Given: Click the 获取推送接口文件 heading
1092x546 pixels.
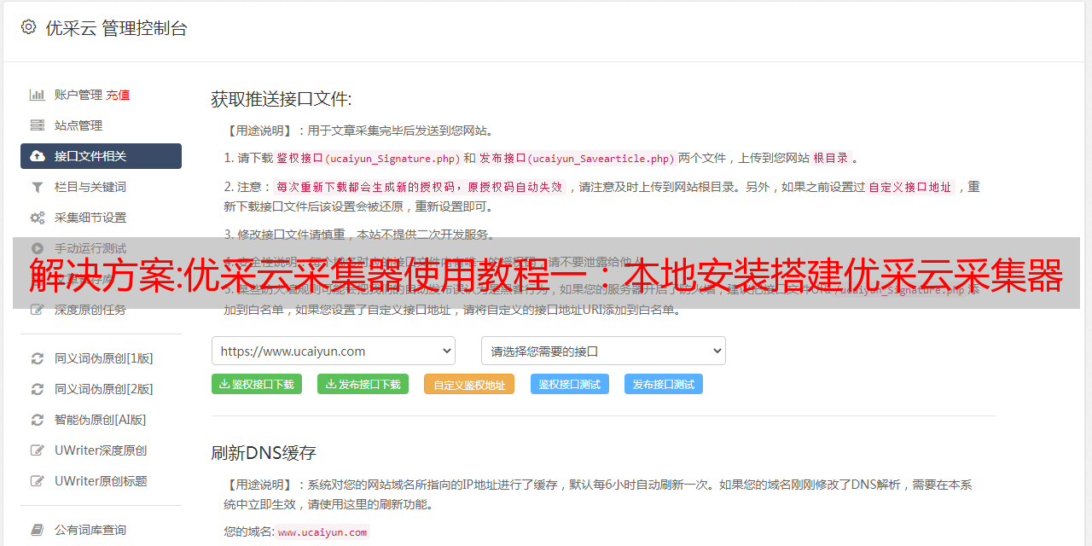Looking at the screenshot, I should pos(282,99).
